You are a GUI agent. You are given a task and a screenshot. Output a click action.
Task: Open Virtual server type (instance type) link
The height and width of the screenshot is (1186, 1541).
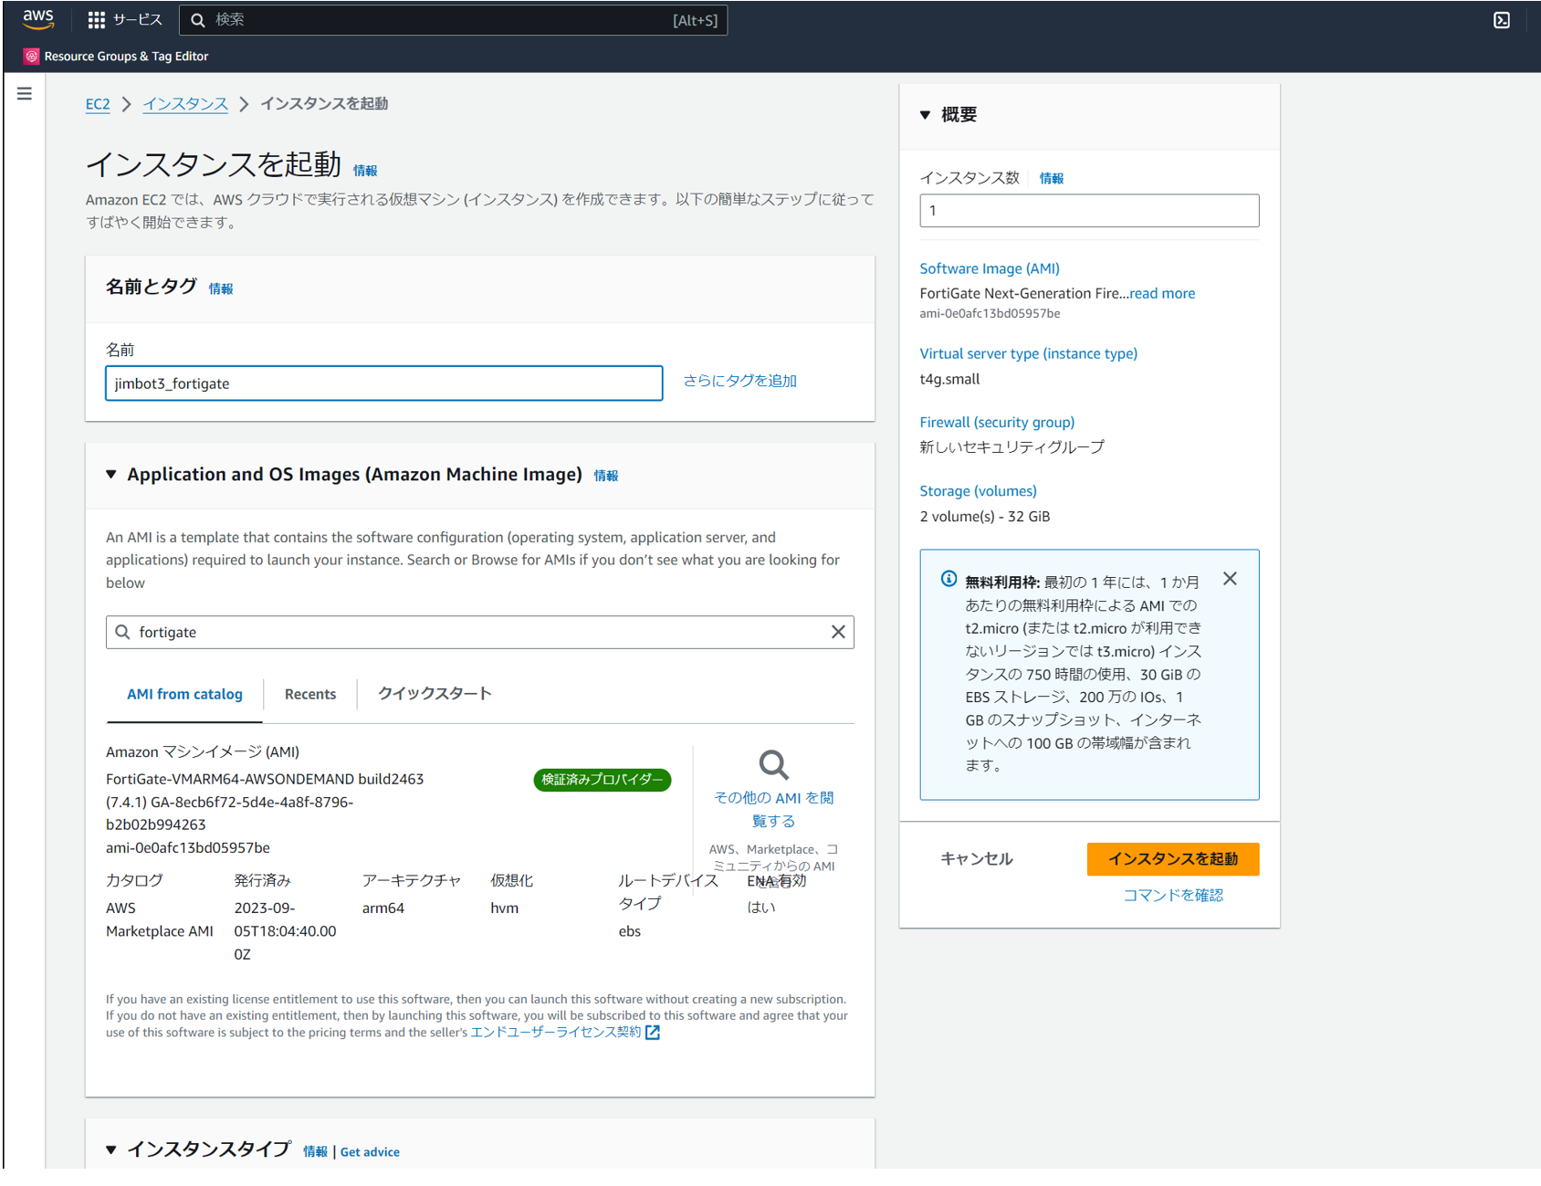tap(1028, 354)
